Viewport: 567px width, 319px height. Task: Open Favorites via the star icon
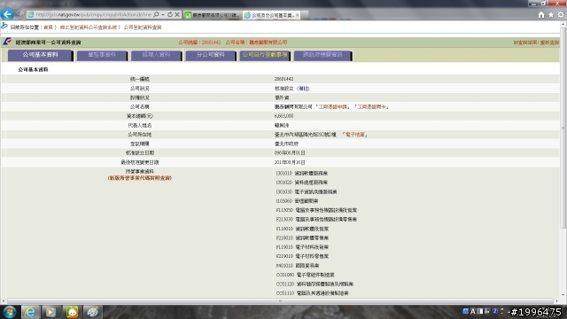tap(551, 15)
